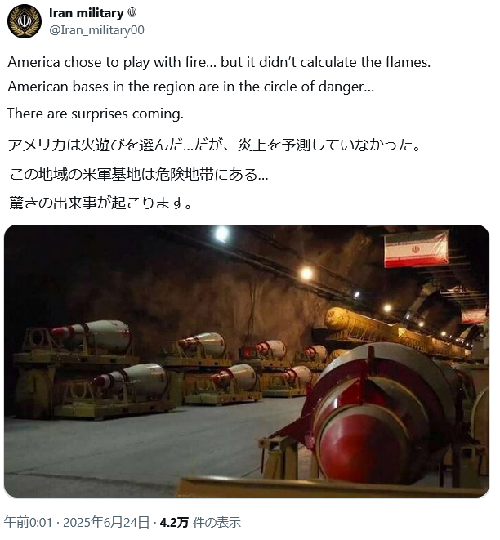Click the line 'There are surprises coming.'
500x540 pixels.
[96, 114]
